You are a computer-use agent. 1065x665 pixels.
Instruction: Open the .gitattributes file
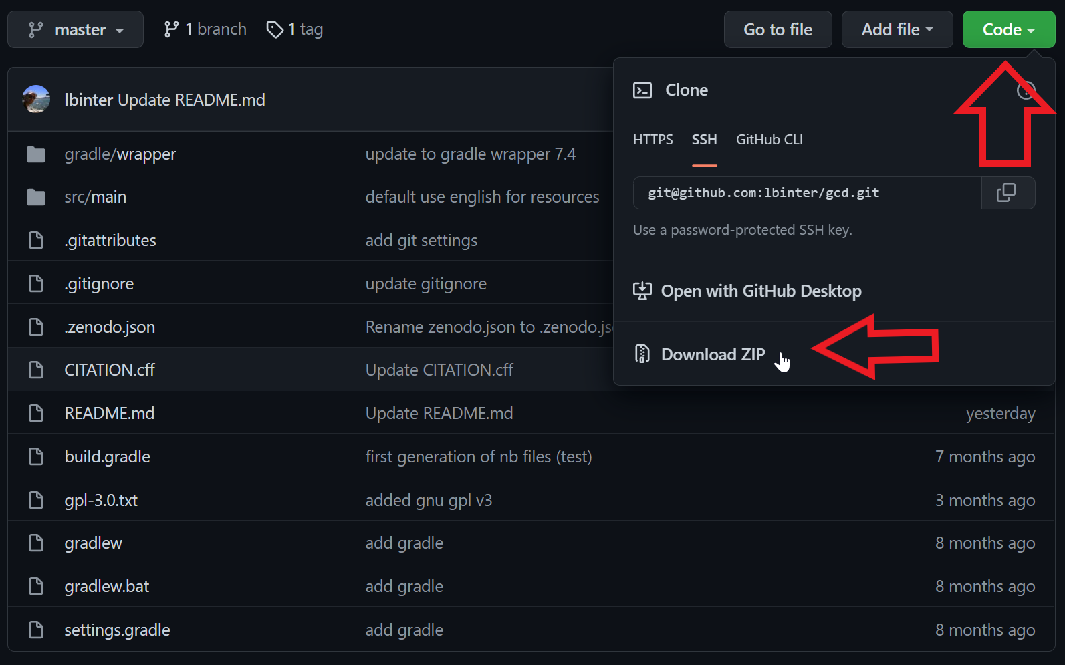[x=110, y=240]
